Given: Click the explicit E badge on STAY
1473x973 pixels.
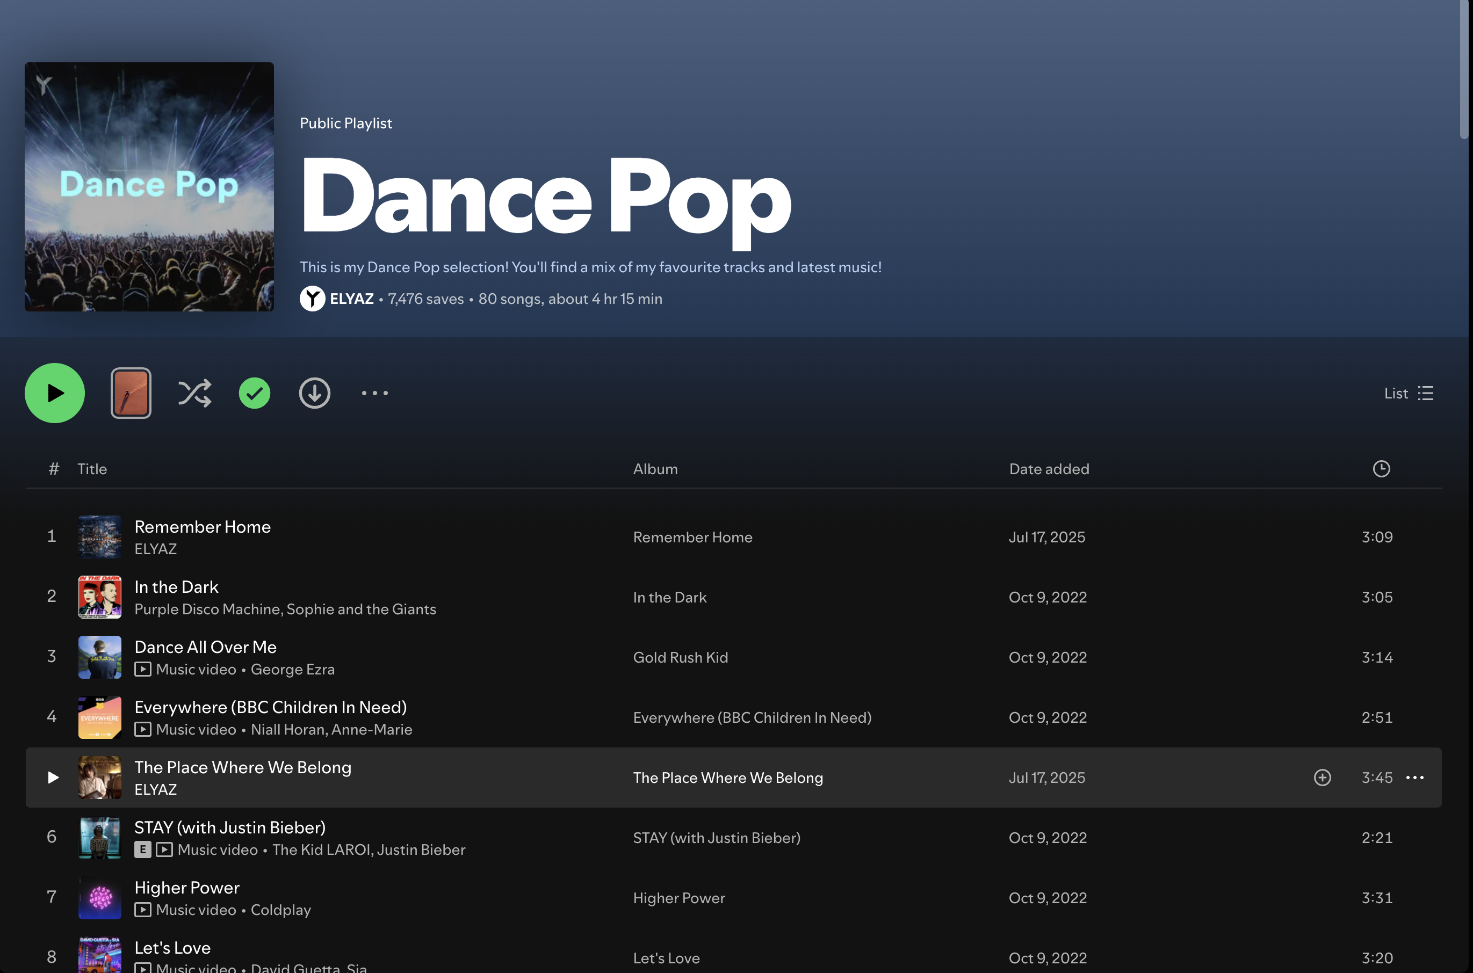Looking at the screenshot, I should (143, 849).
